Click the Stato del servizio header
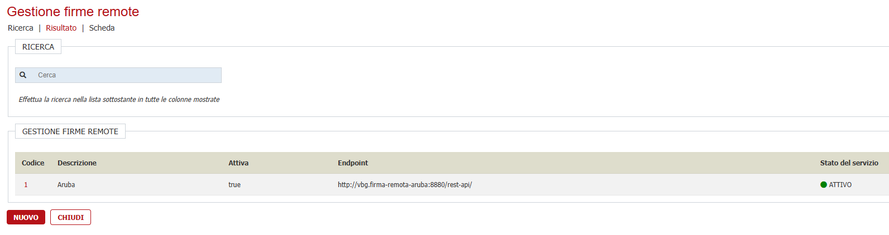 (x=849, y=163)
